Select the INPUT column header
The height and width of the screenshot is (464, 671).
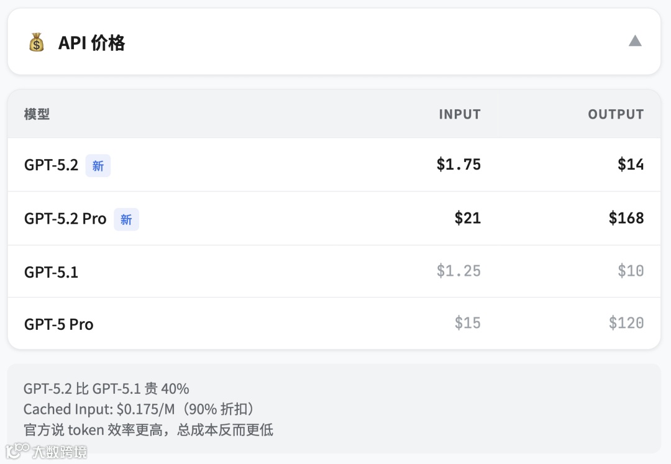tap(459, 114)
